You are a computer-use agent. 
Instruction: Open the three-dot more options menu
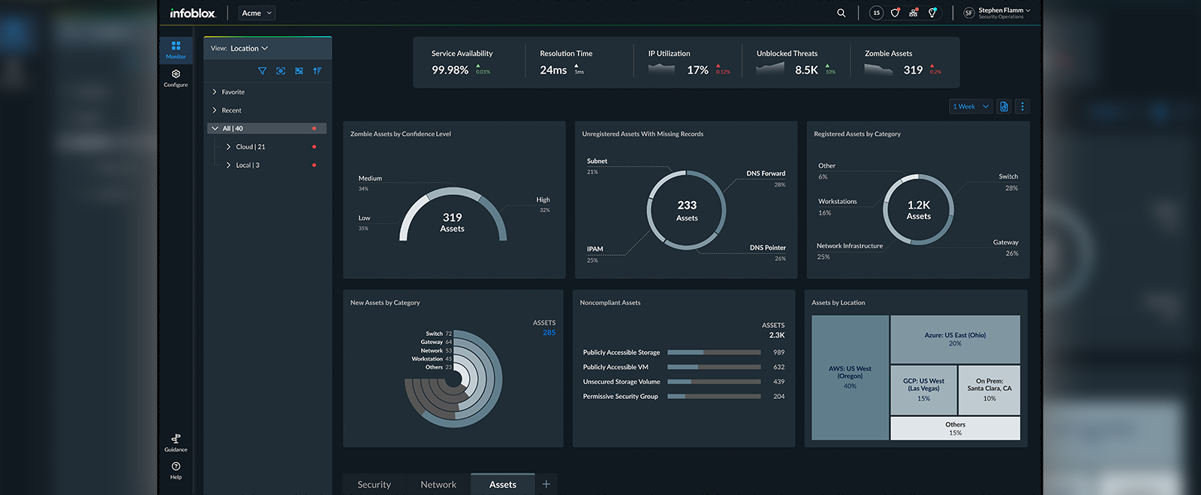click(1022, 106)
